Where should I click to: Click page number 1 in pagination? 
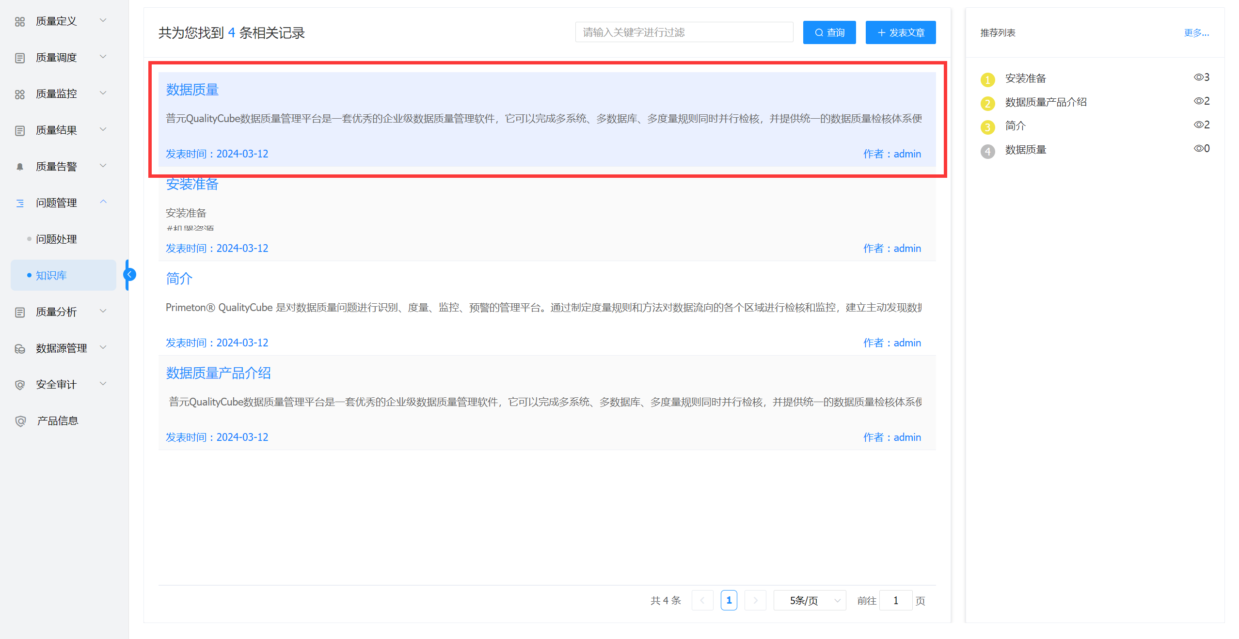pos(729,600)
